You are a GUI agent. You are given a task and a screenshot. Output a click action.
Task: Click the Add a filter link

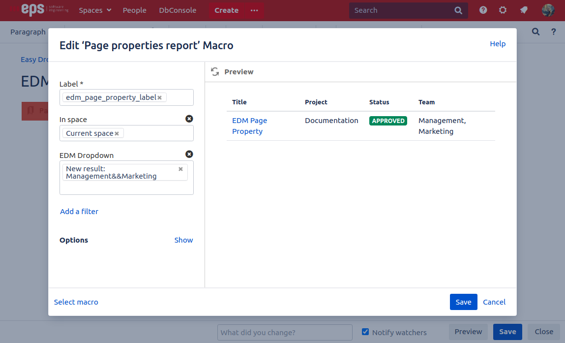79,212
